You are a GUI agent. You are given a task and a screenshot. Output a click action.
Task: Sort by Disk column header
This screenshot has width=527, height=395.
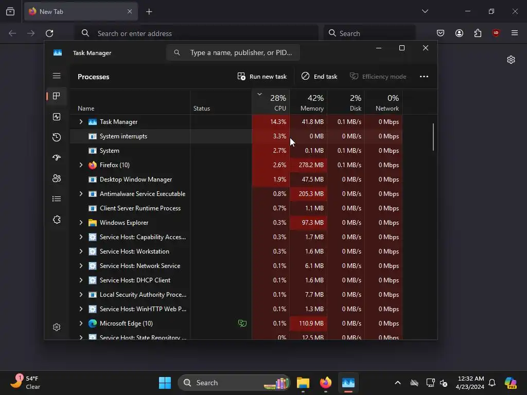(x=346, y=102)
